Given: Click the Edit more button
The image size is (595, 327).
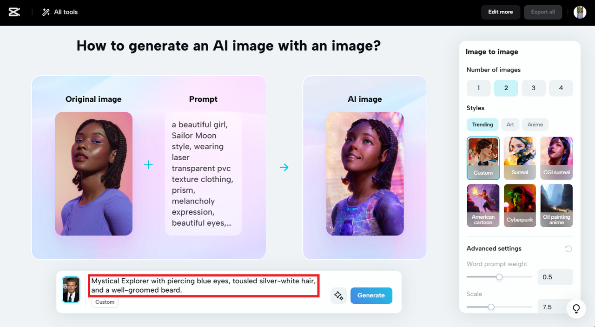Looking at the screenshot, I should (x=501, y=12).
